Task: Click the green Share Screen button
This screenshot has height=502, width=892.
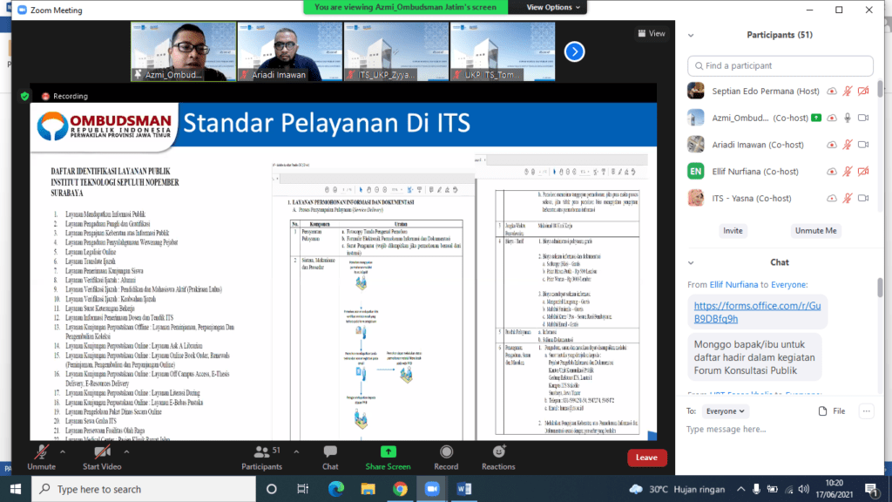Action: (x=388, y=458)
